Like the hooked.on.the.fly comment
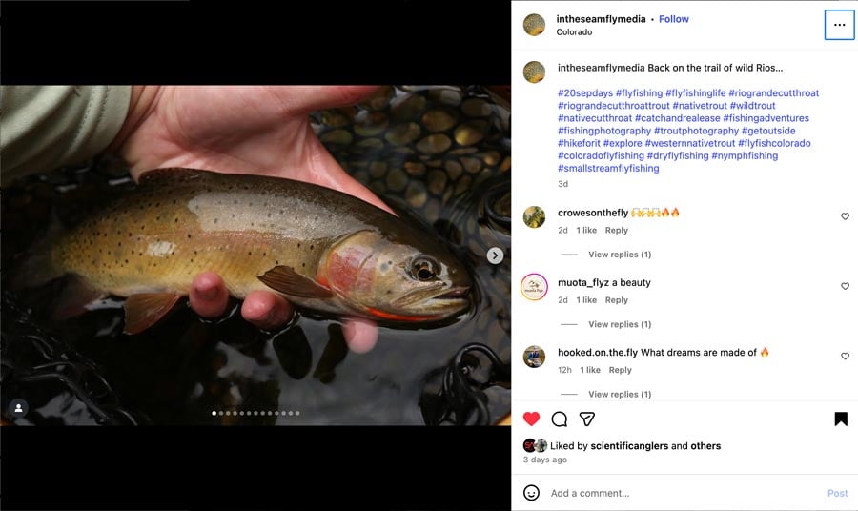The image size is (858, 511). pyautogui.click(x=845, y=356)
